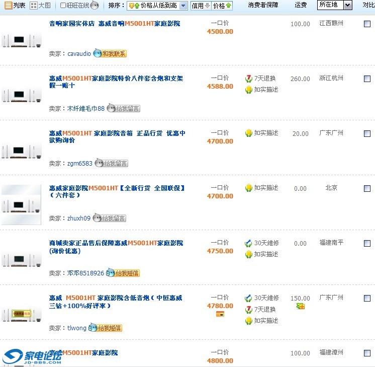
Task: Click 给我短信 icon next to tlwong
Action: pos(105,328)
